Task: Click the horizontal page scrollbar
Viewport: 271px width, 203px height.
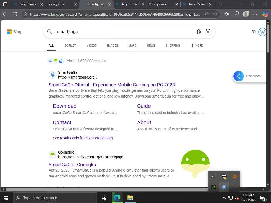Action: 107,189
